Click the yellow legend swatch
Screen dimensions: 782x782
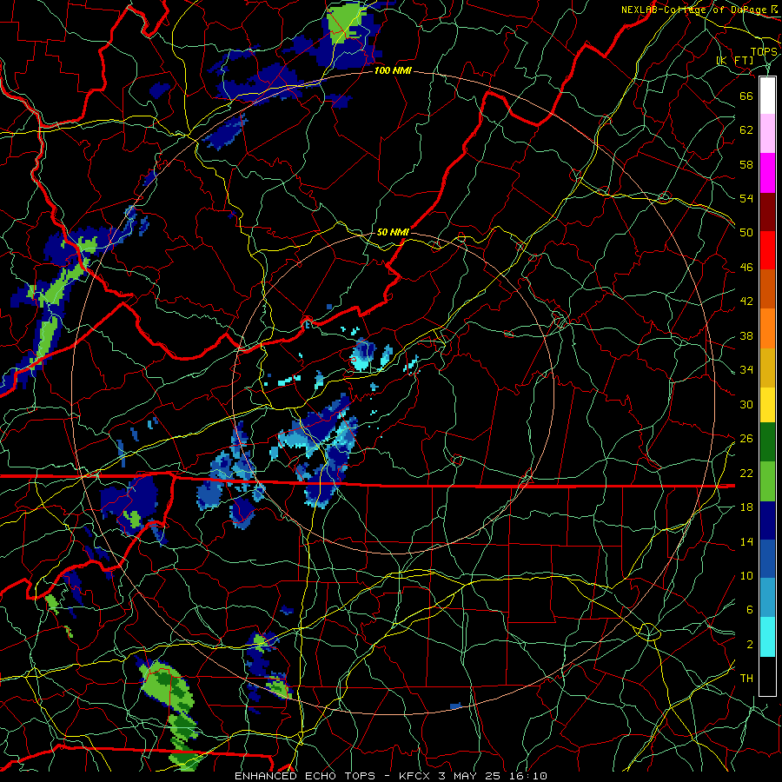point(767,404)
